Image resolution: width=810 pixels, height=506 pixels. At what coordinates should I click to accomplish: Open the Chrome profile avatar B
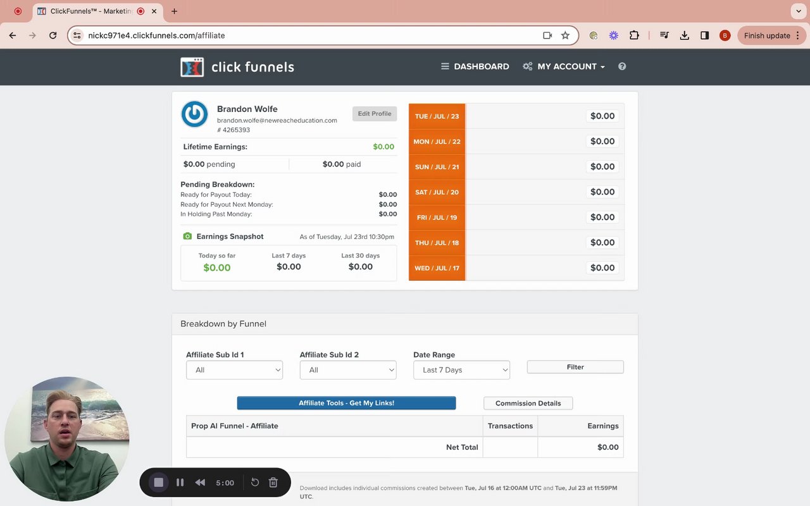[x=725, y=35]
